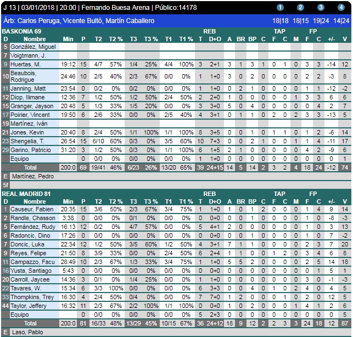Click the quarter 1 circle icon
This screenshot has height=337, width=353.
280,8
